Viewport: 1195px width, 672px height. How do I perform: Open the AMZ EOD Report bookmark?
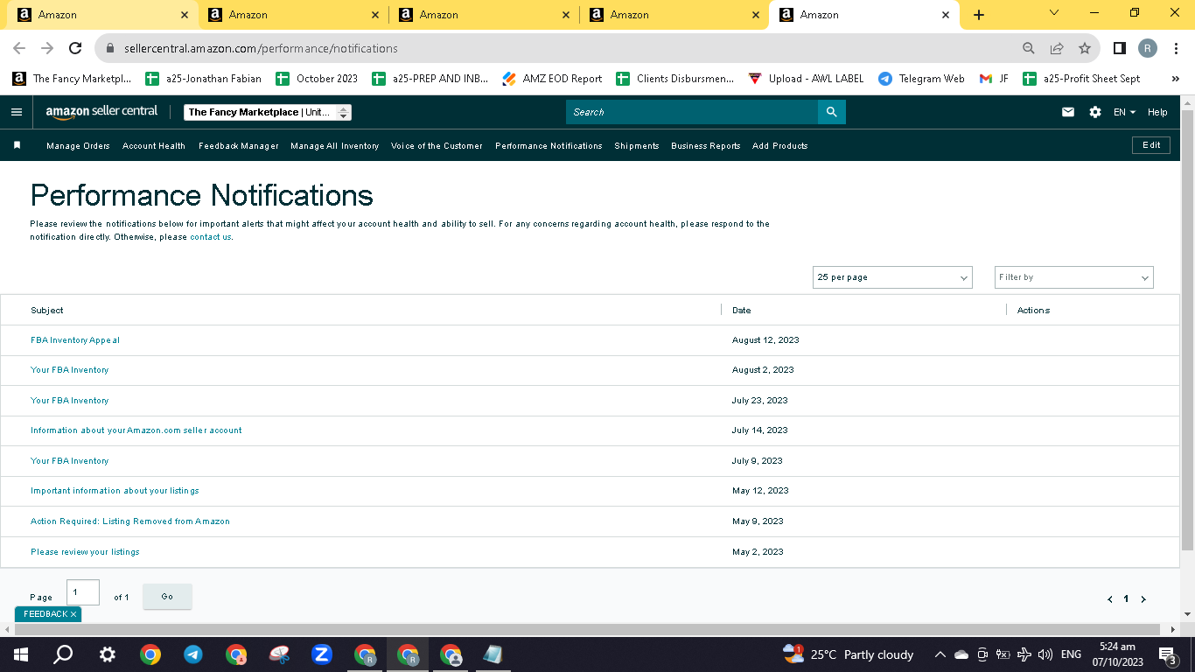pyautogui.click(x=553, y=79)
